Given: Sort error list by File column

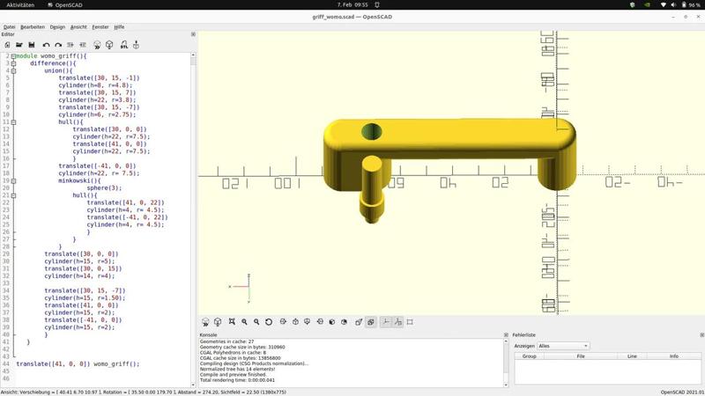Looking at the screenshot, I should pos(581,356).
